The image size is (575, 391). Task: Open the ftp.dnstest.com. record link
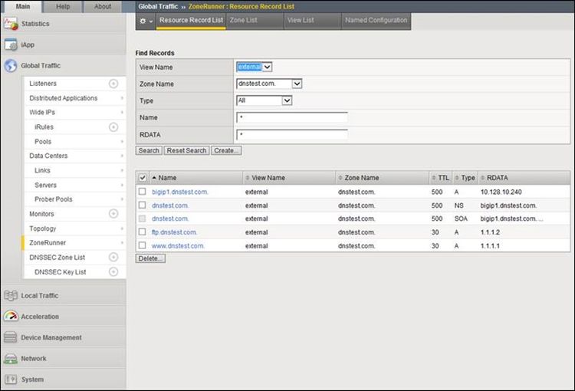[x=174, y=232]
